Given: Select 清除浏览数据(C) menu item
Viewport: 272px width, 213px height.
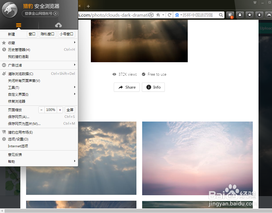Looking at the screenshot, I should (x=39, y=74).
